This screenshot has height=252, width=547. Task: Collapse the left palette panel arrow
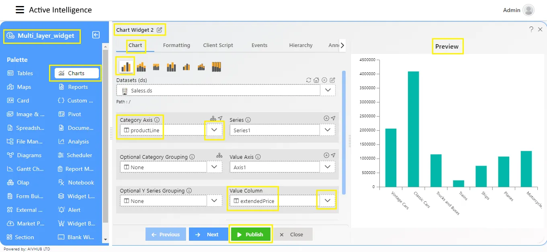pos(96,35)
